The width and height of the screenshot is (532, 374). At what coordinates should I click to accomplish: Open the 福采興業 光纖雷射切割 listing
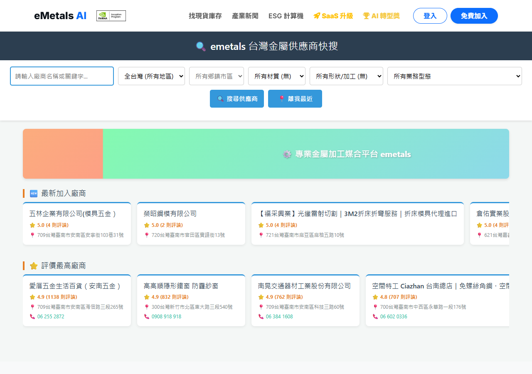[x=357, y=224]
